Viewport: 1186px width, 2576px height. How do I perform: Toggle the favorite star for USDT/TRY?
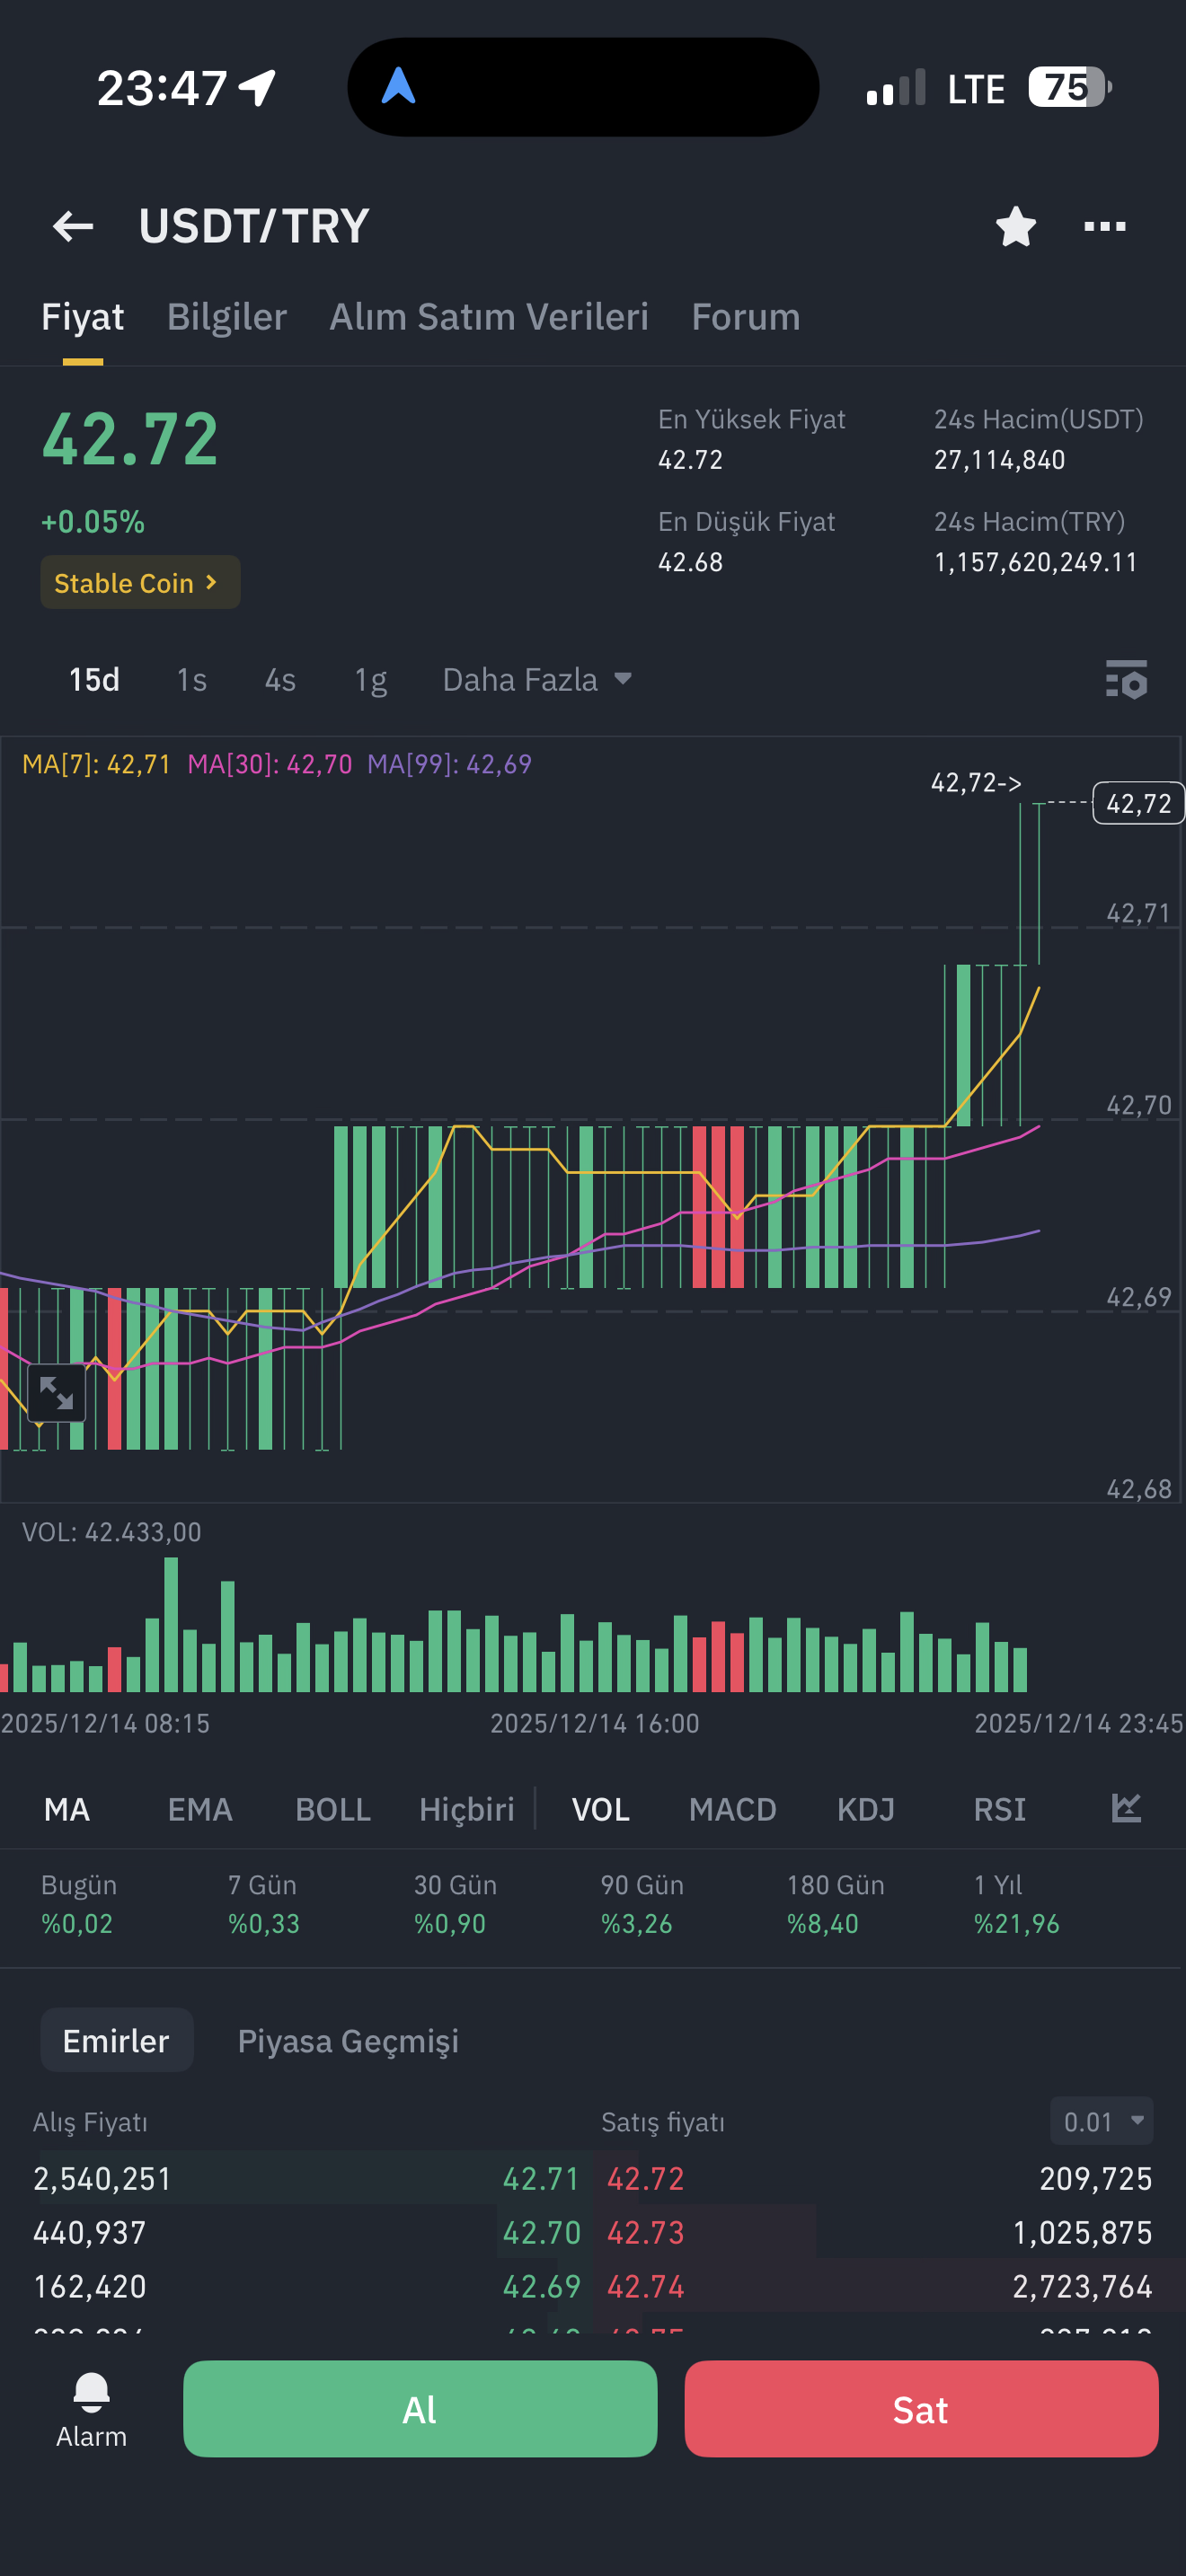[x=1015, y=226]
